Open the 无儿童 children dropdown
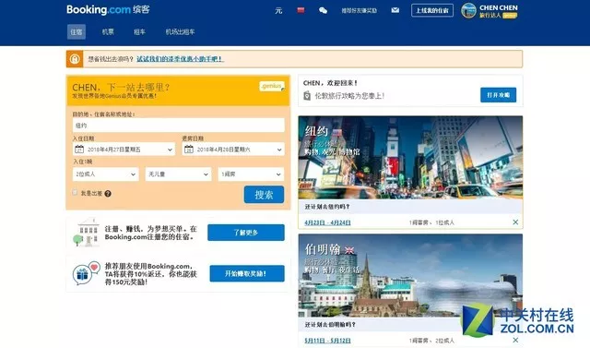590x348 pixels. pos(178,174)
